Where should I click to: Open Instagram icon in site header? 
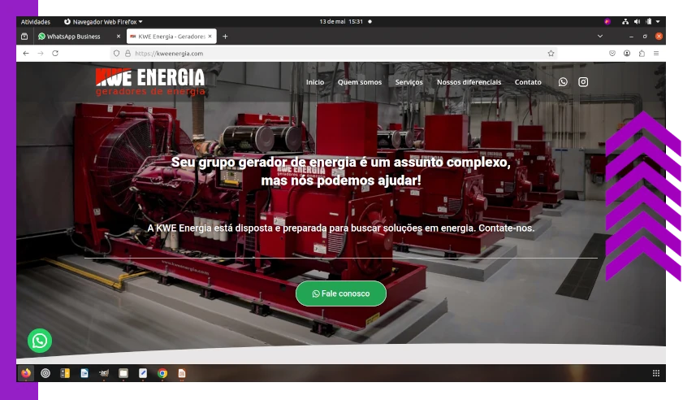click(583, 82)
